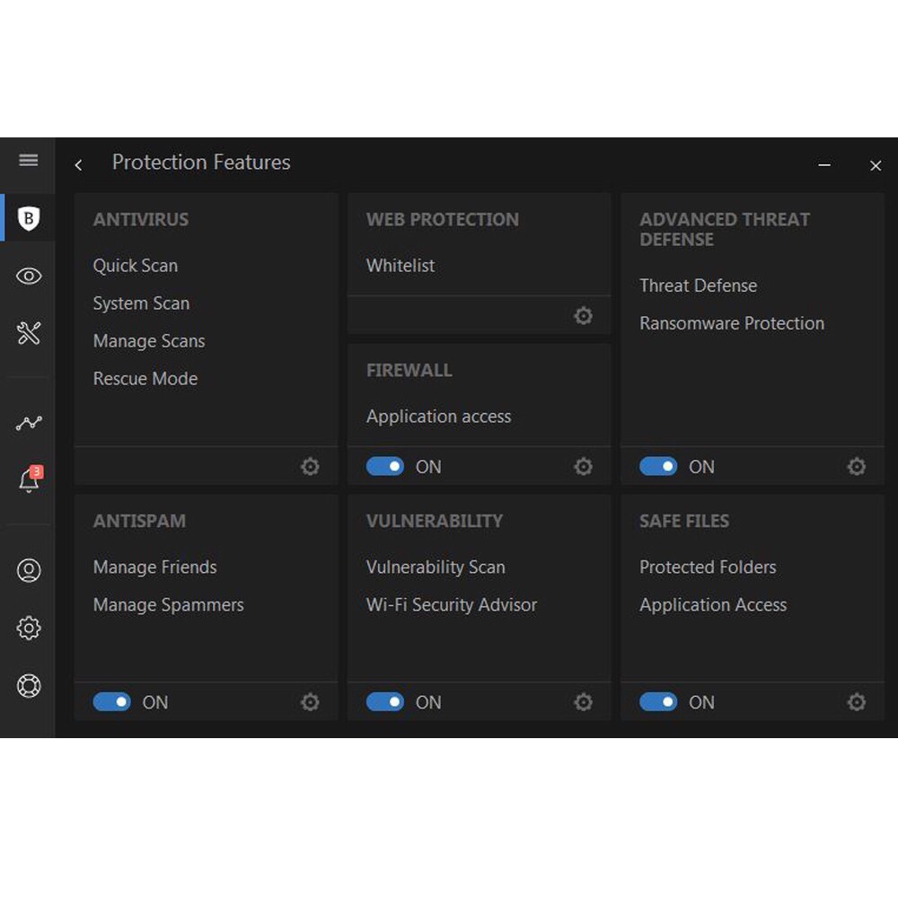Open the sidebar Settings gear

click(29, 628)
